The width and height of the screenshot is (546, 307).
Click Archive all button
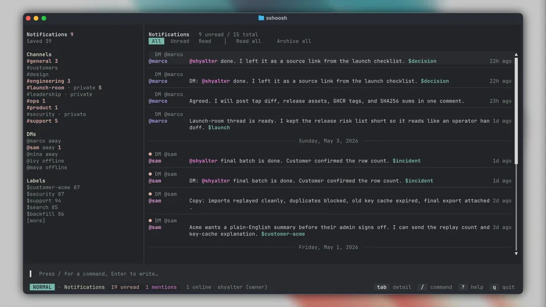click(294, 41)
